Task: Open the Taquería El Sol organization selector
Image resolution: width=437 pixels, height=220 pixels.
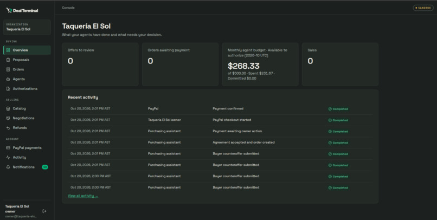Action: (27, 27)
